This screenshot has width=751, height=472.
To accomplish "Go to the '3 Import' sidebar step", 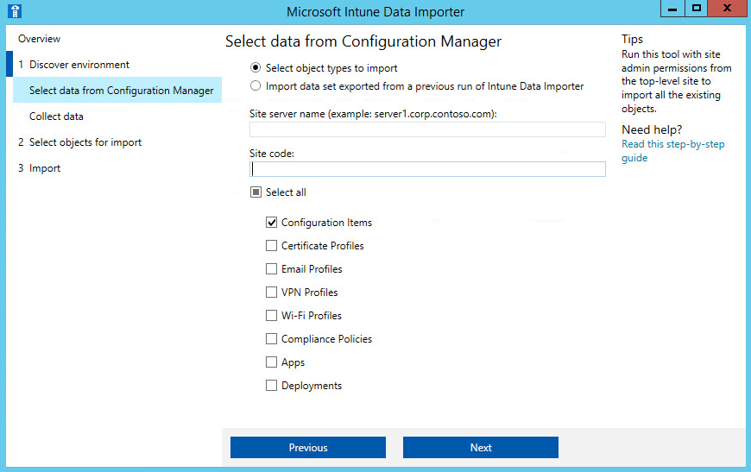I will point(39,168).
